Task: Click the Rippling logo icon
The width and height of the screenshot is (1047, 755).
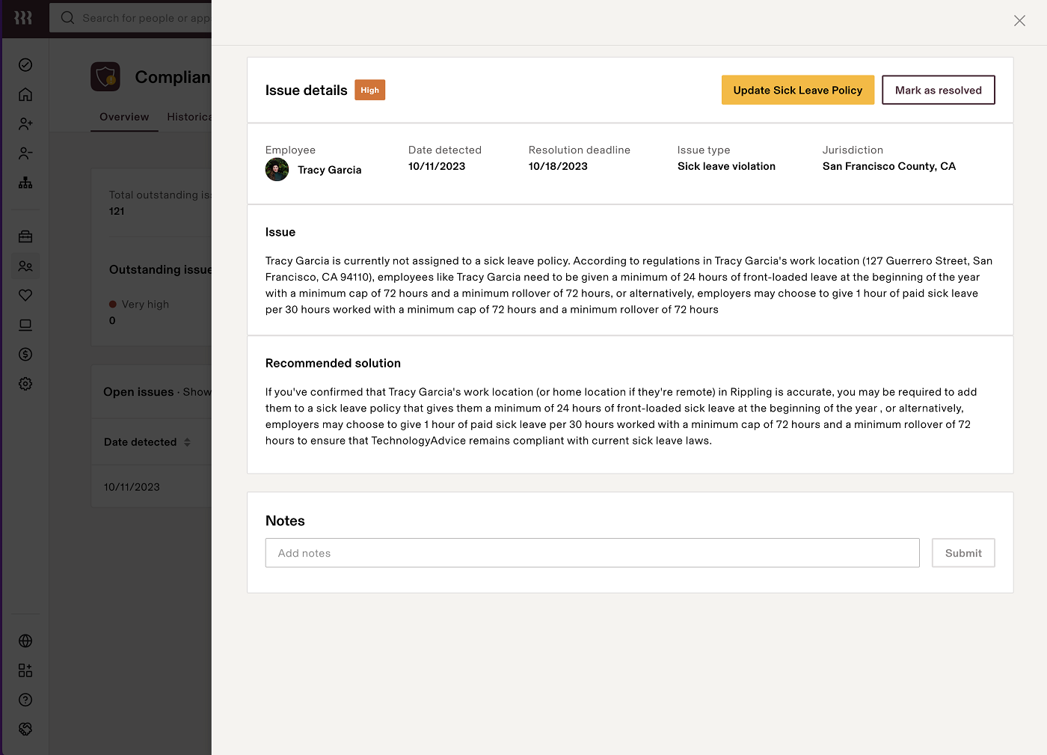Action: [x=23, y=18]
